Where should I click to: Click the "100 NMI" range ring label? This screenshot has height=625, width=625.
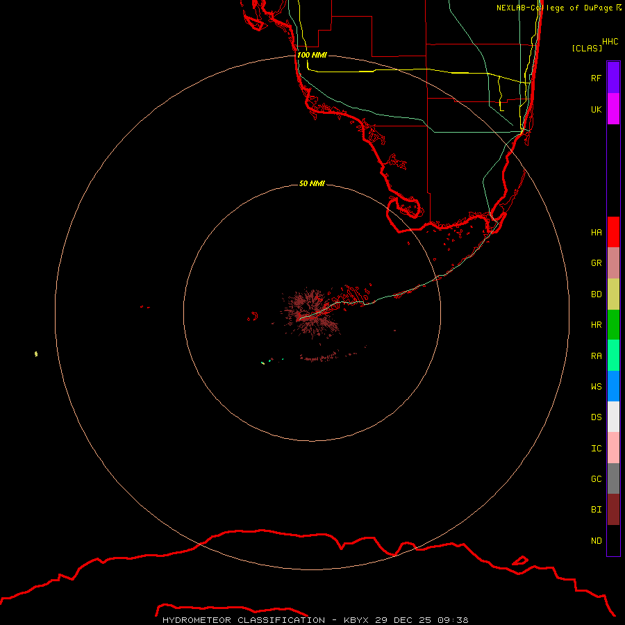[312, 55]
